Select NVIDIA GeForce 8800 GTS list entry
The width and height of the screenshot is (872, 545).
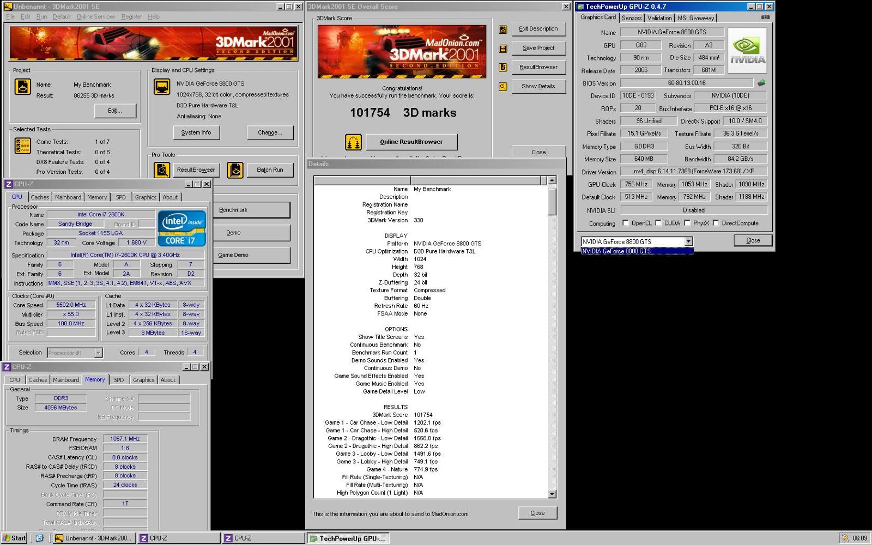pyautogui.click(x=637, y=251)
